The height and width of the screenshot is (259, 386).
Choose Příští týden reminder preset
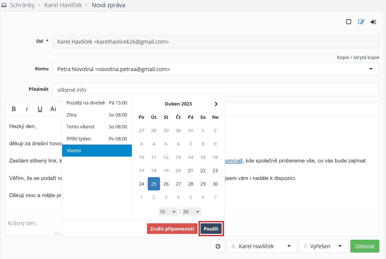click(97, 139)
